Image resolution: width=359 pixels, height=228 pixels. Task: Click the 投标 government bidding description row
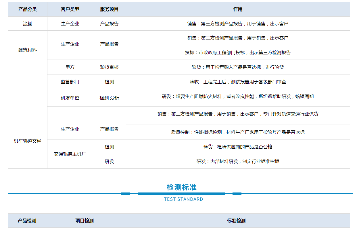pyautogui.click(x=238, y=53)
